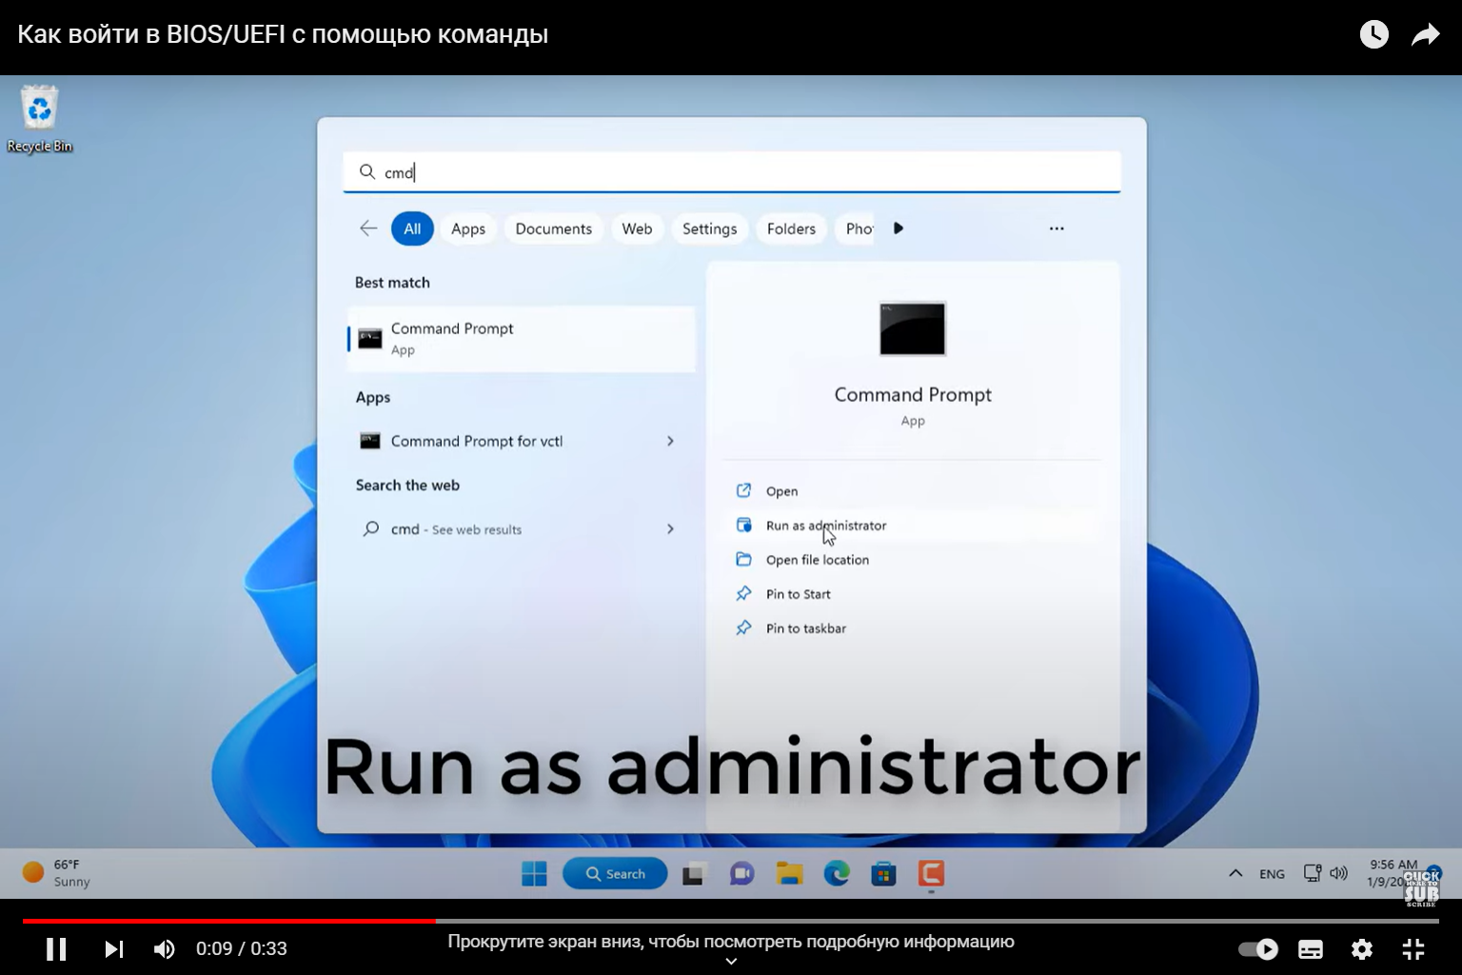
Task: Show more filter tabs with arrow
Action: point(899,229)
